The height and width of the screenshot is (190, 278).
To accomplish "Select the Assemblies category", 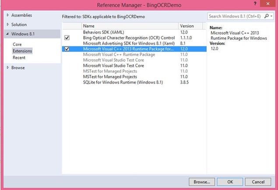I will click(x=21, y=15).
